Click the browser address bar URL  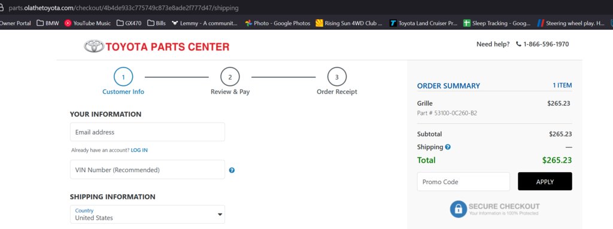[123, 7]
